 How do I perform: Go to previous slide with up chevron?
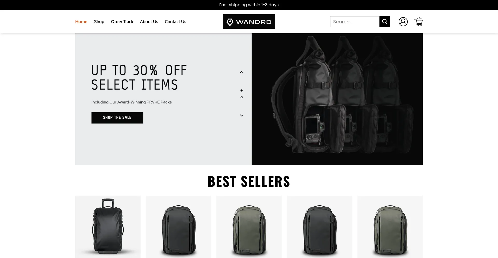coord(241,72)
